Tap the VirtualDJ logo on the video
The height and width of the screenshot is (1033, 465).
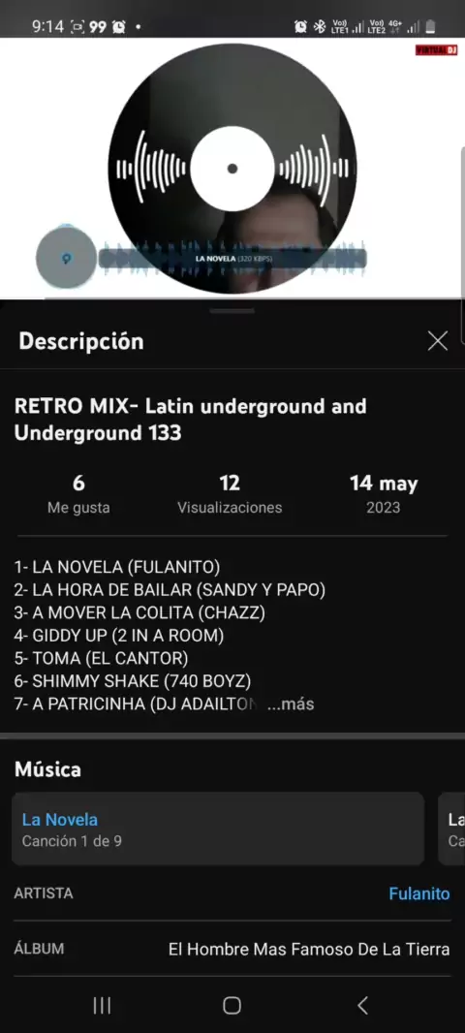(x=436, y=50)
